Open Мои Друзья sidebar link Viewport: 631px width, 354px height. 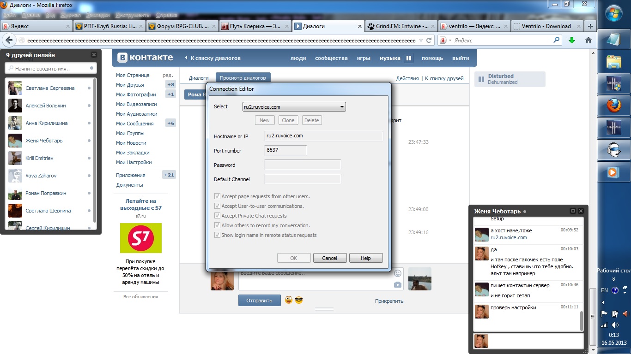tap(130, 85)
